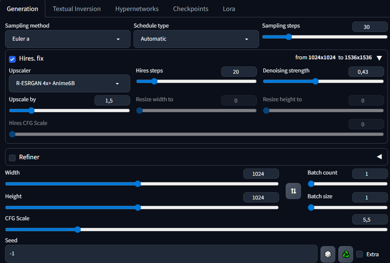
Task: Open the Lora tab
Action: click(229, 9)
